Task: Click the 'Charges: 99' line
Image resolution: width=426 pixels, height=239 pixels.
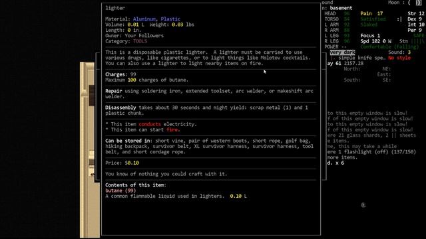Action: tap(120, 74)
